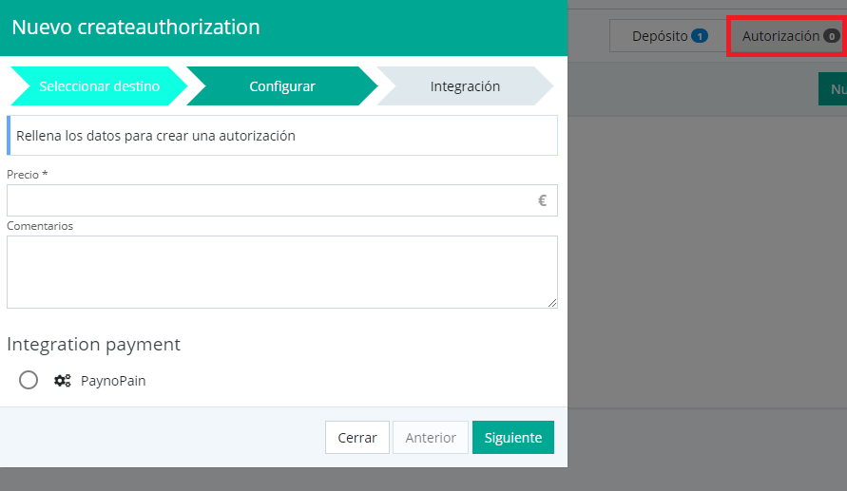Image resolution: width=847 pixels, height=491 pixels.
Task: Click the grey count badge on Autorización
Action: point(831,36)
